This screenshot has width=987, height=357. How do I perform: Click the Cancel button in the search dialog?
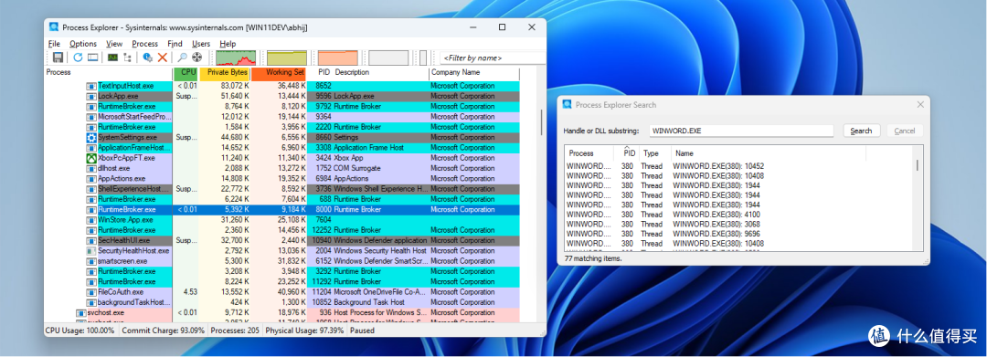[904, 131]
